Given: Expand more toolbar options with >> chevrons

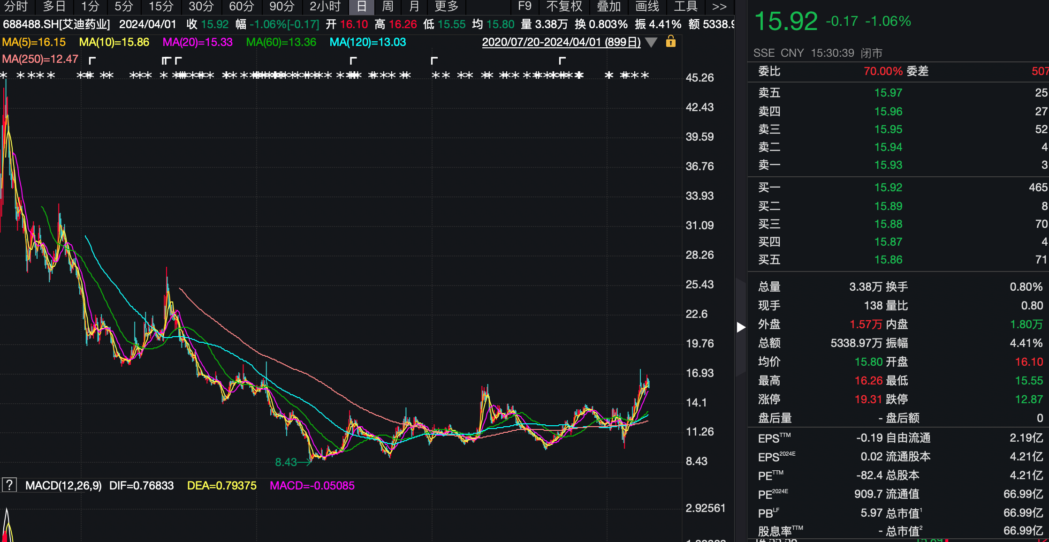Looking at the screenshot, I should (719, 7).
